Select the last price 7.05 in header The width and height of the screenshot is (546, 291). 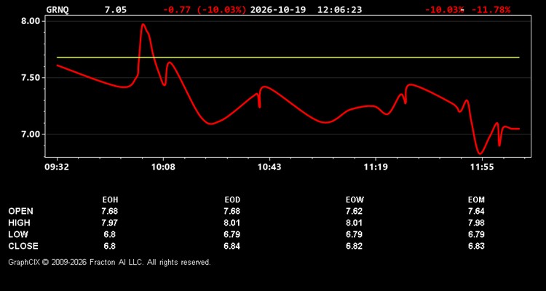[x=116, y=9]
